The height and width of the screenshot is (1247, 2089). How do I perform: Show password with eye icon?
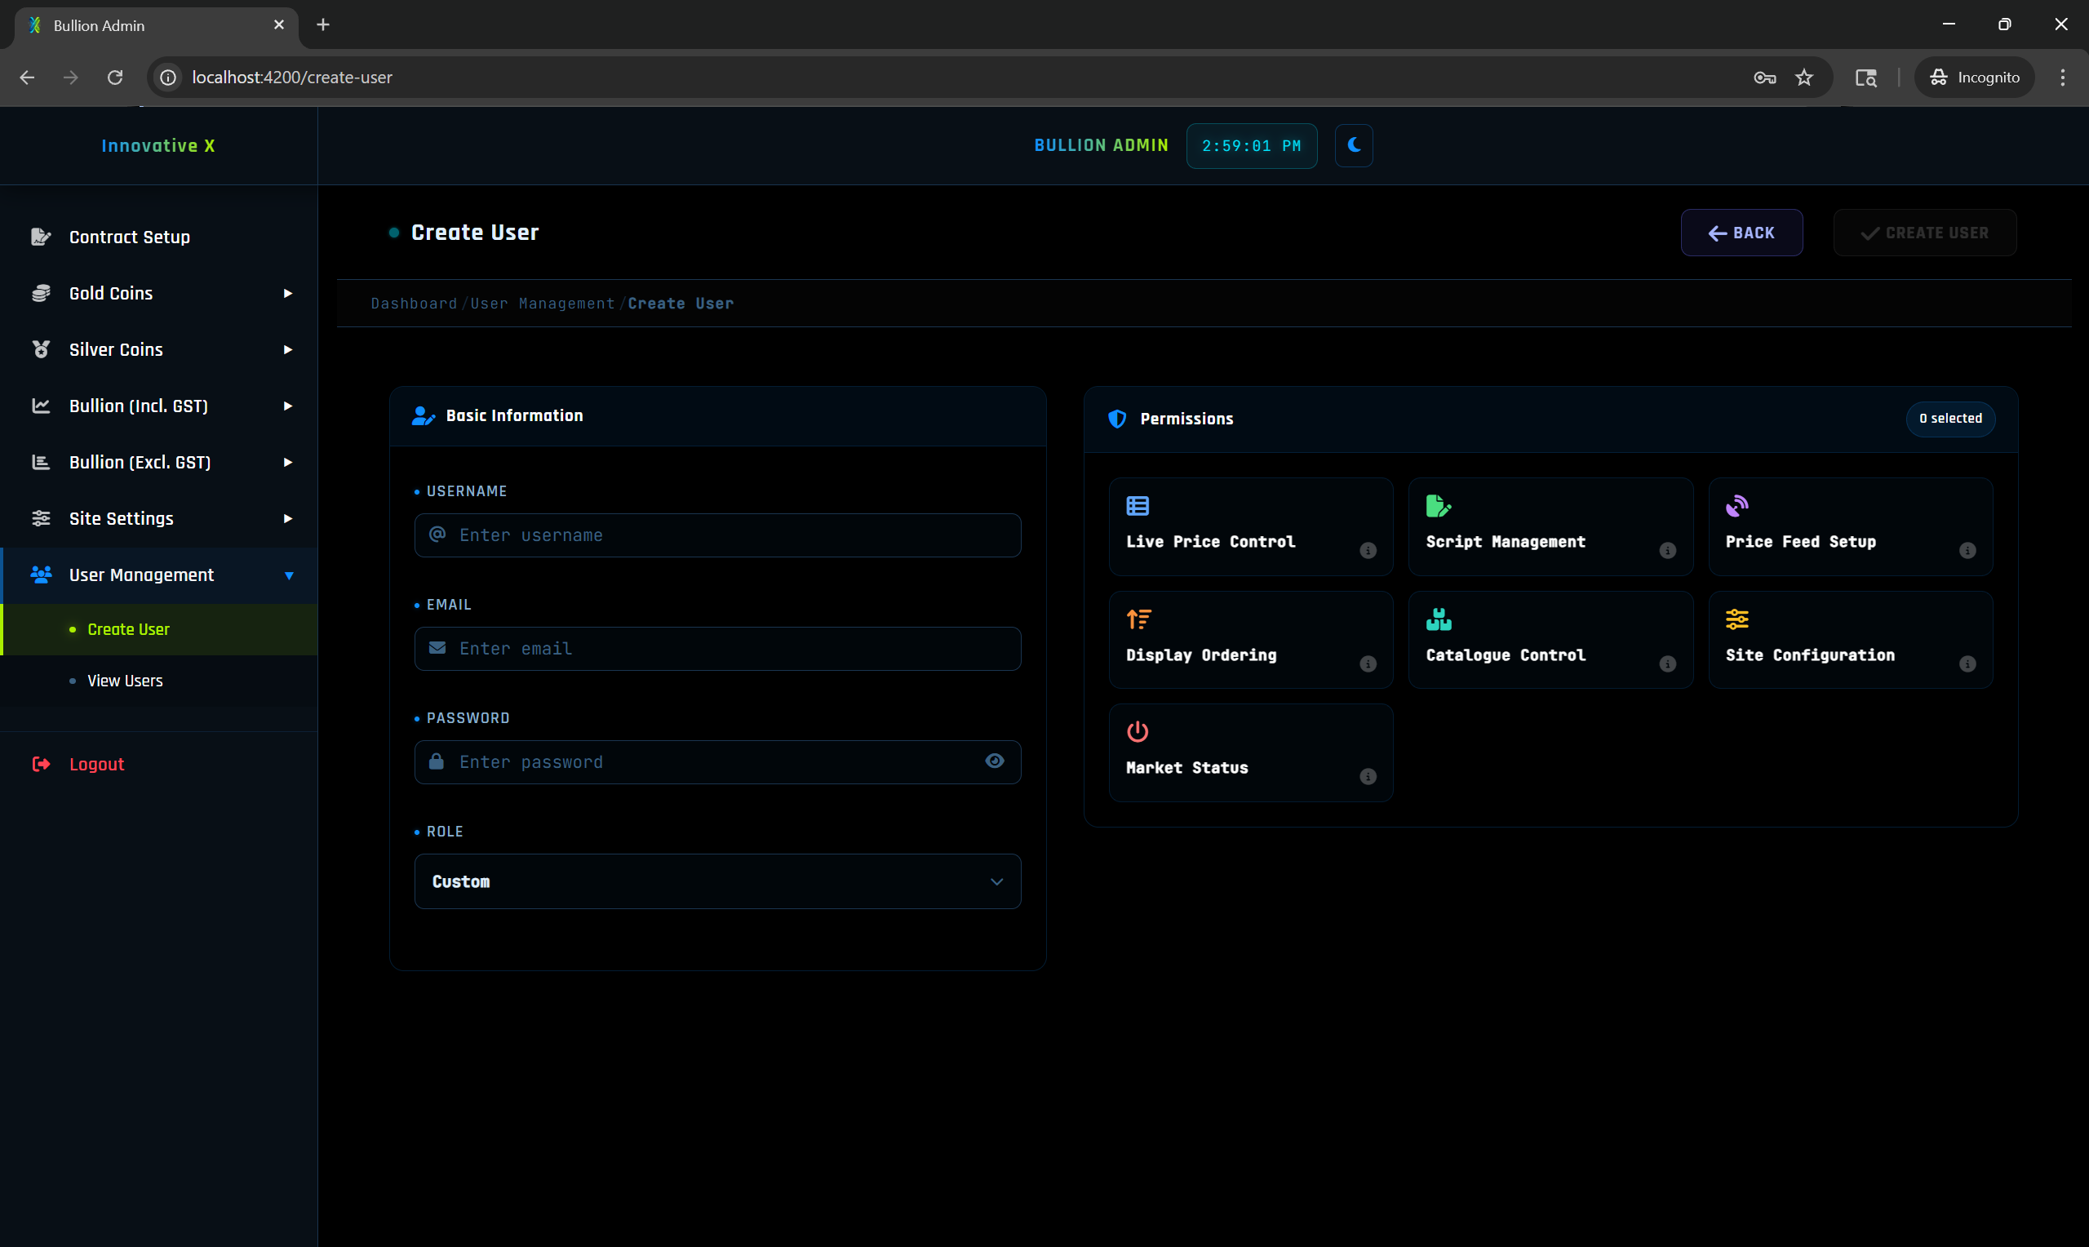click(995, 761)
